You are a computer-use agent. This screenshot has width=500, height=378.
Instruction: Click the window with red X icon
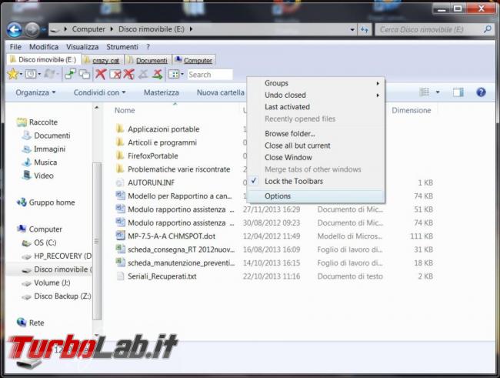[x=115, y=75]
